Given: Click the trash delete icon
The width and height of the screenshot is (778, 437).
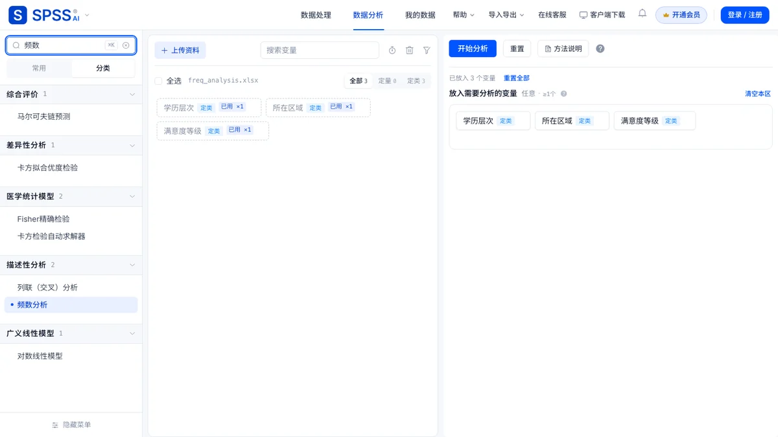Looking at the screenshot, I should [410, 50].
